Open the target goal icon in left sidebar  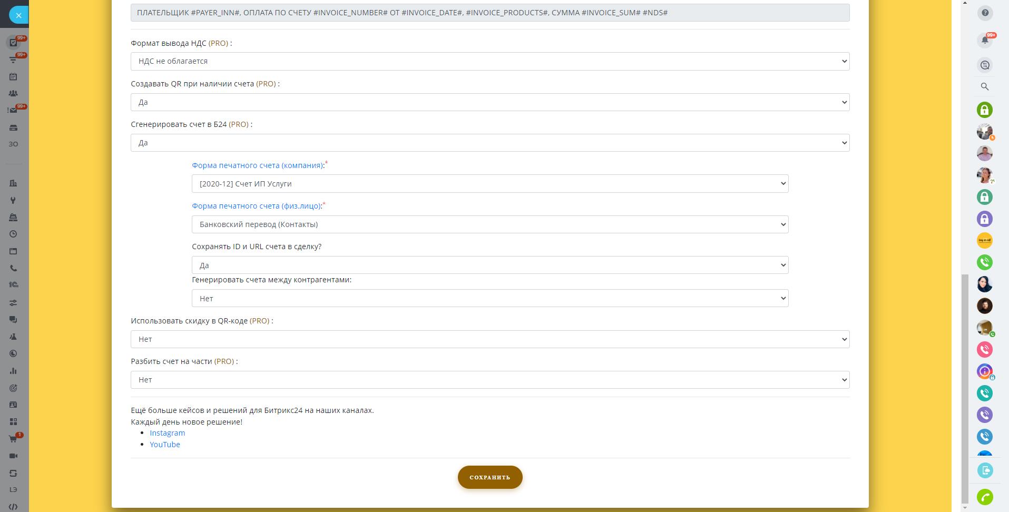click(x=13, y=388)
